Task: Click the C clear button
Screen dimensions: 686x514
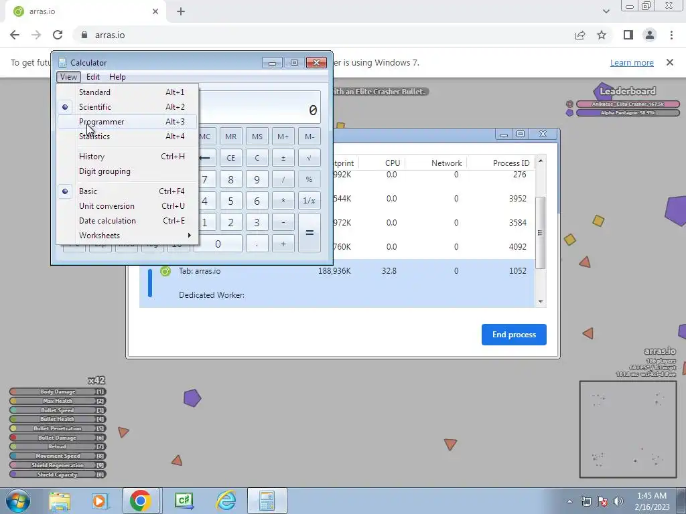Action: [x=257, y=158]
